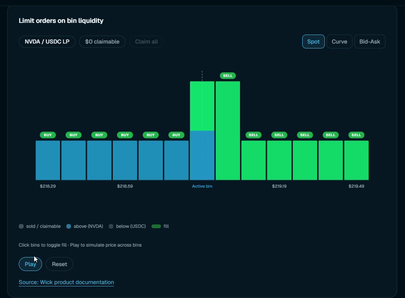Choose the Bid-Ask distribution tab
405x298 pixels.
(370, 42)
